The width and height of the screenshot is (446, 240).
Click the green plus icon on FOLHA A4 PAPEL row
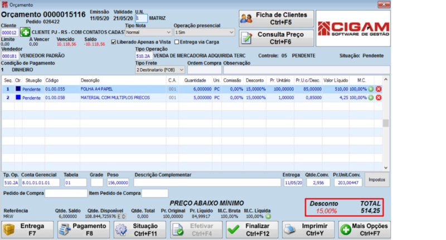pyautogui.click(x=371, y=89)
